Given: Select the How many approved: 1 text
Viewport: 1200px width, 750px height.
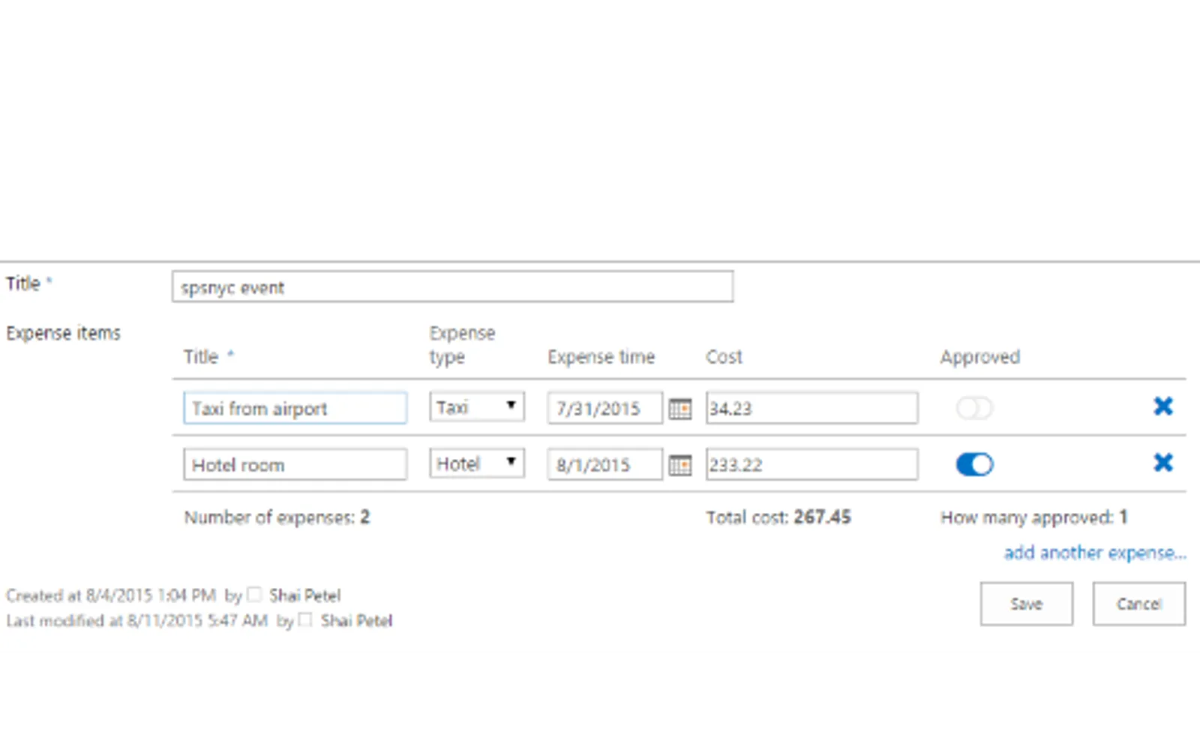Looking at the screenshot, I should point(1034,517).
